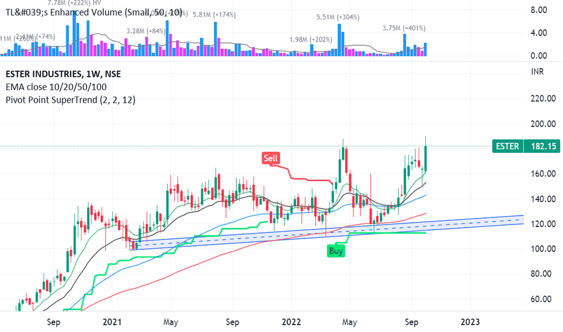The height and width of the screenshot is (332, 563).
Task: Click the 3.75M (+401%) volume annotation
Action: (x=404, y=28)
